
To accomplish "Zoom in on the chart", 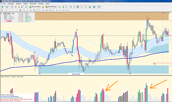I will pyautogui.click(x=71, y=7).
